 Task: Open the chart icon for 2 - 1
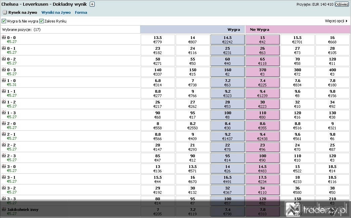[4, 134]
